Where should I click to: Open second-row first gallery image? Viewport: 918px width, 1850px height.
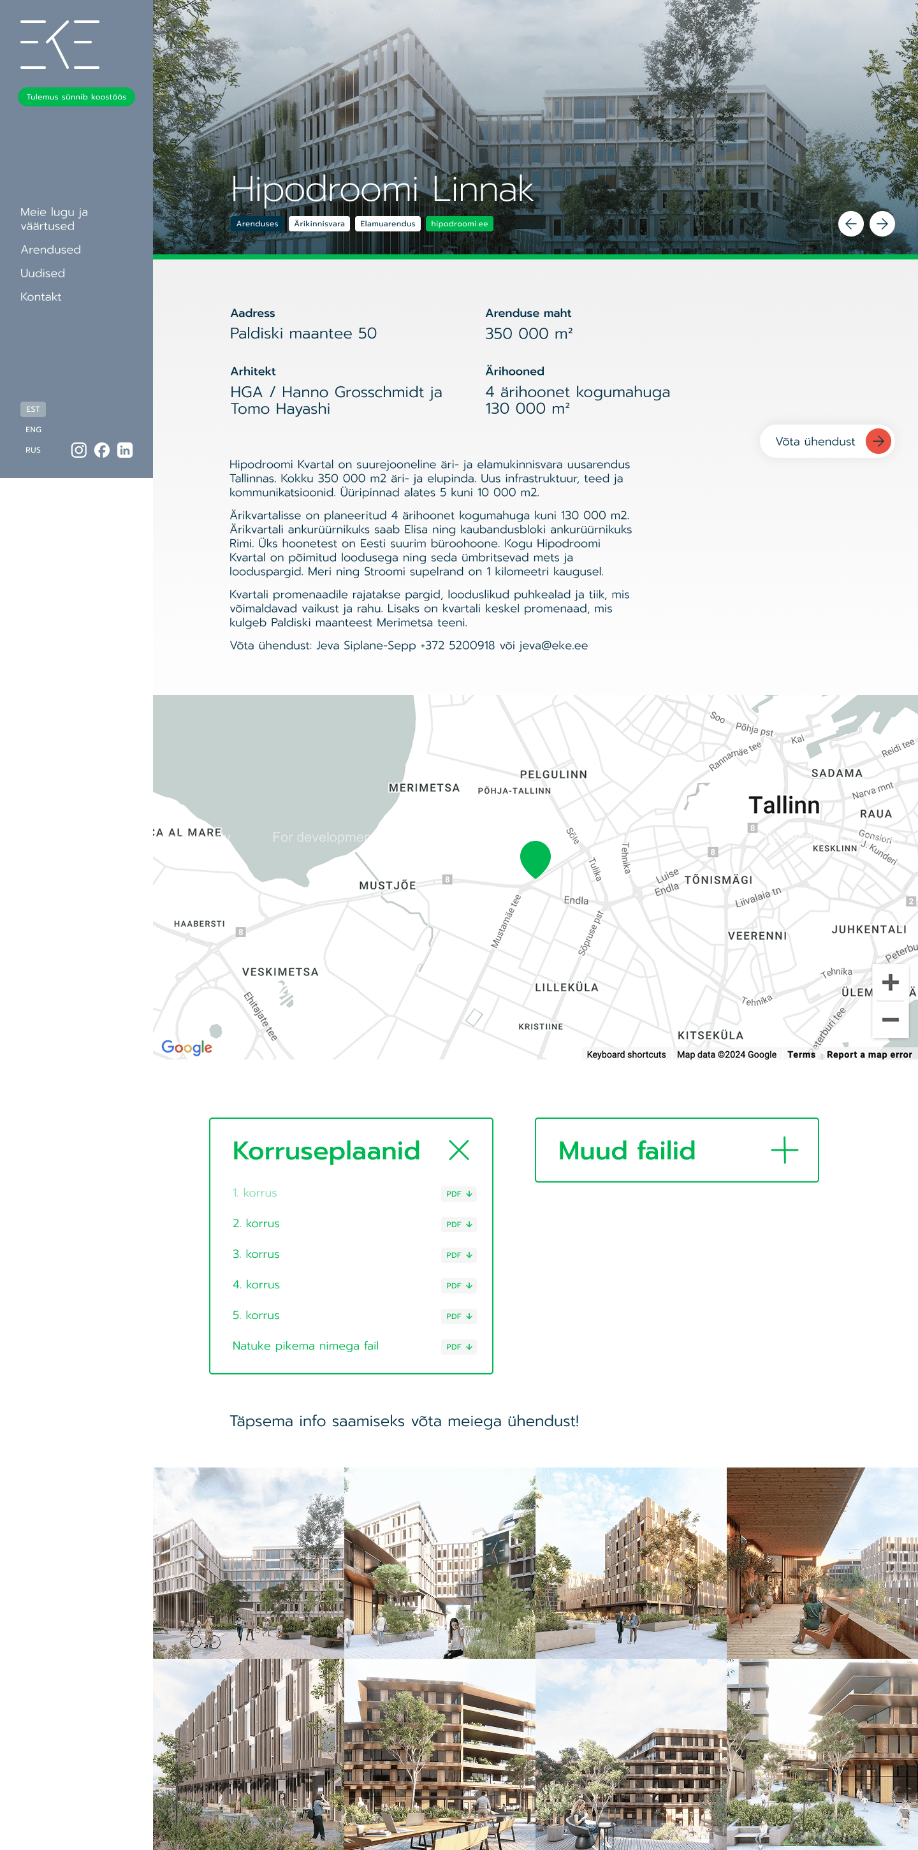[x=249, y=1754]
